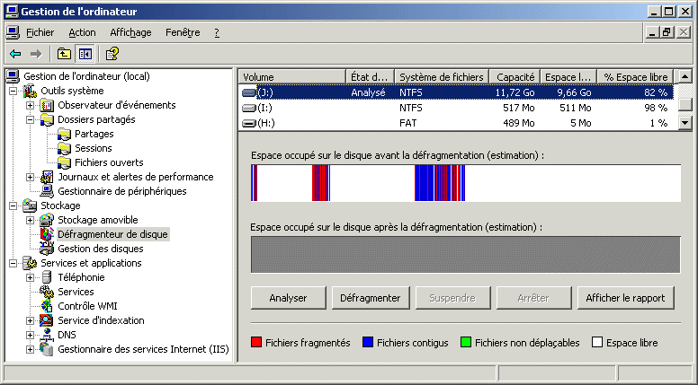The height and width of the screenshot is (385, 698).
Task: Open the Affichage menu
Action: (130, 32)
